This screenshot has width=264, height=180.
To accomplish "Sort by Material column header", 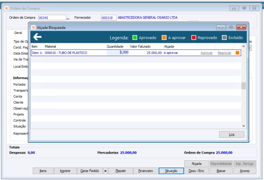I will coord(75,46).
